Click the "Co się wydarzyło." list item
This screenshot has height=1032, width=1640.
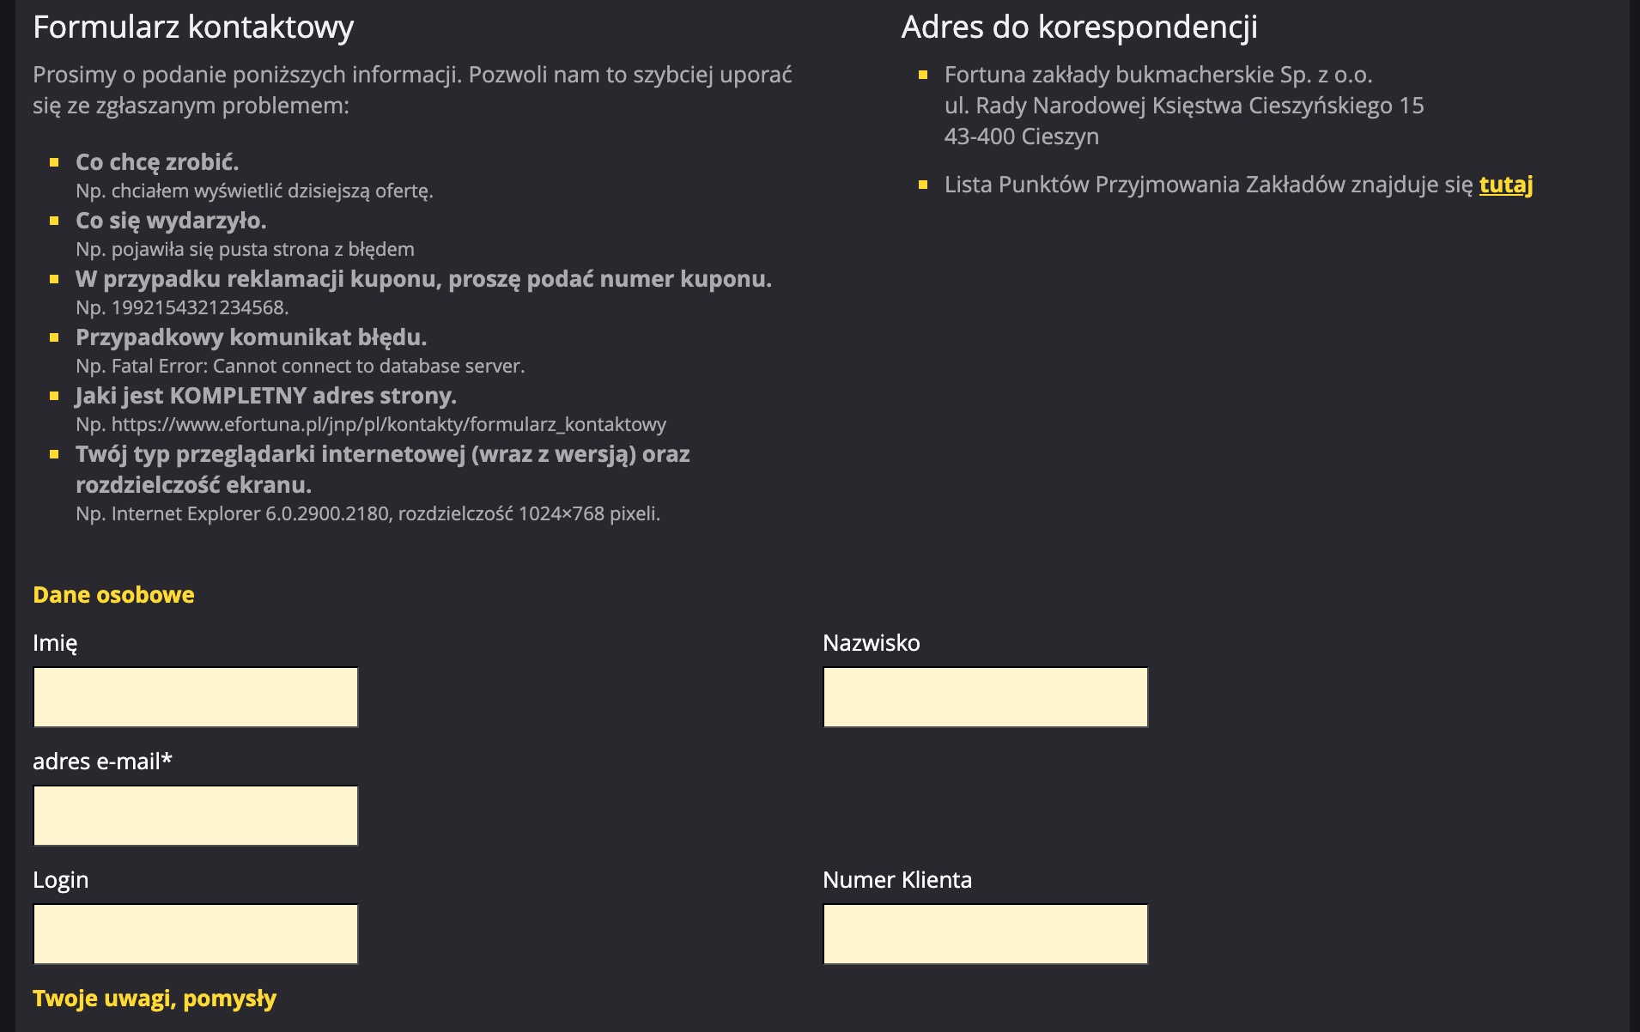[171, 221]
